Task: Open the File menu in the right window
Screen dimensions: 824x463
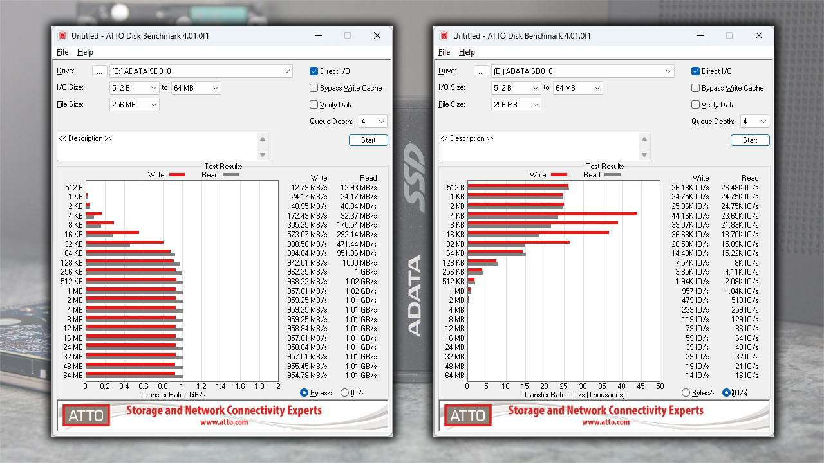Action: pos(444,52)
